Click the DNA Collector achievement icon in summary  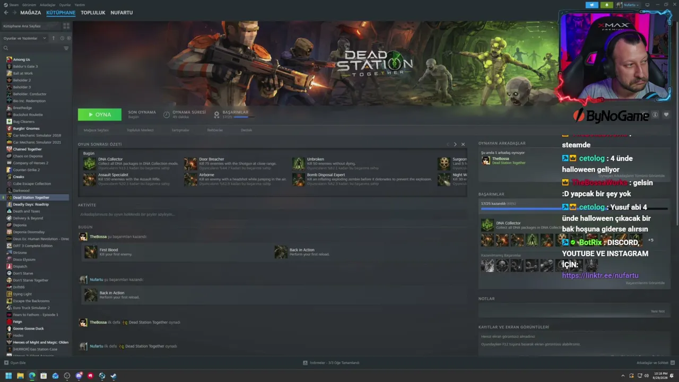click(x=89, y=163)
